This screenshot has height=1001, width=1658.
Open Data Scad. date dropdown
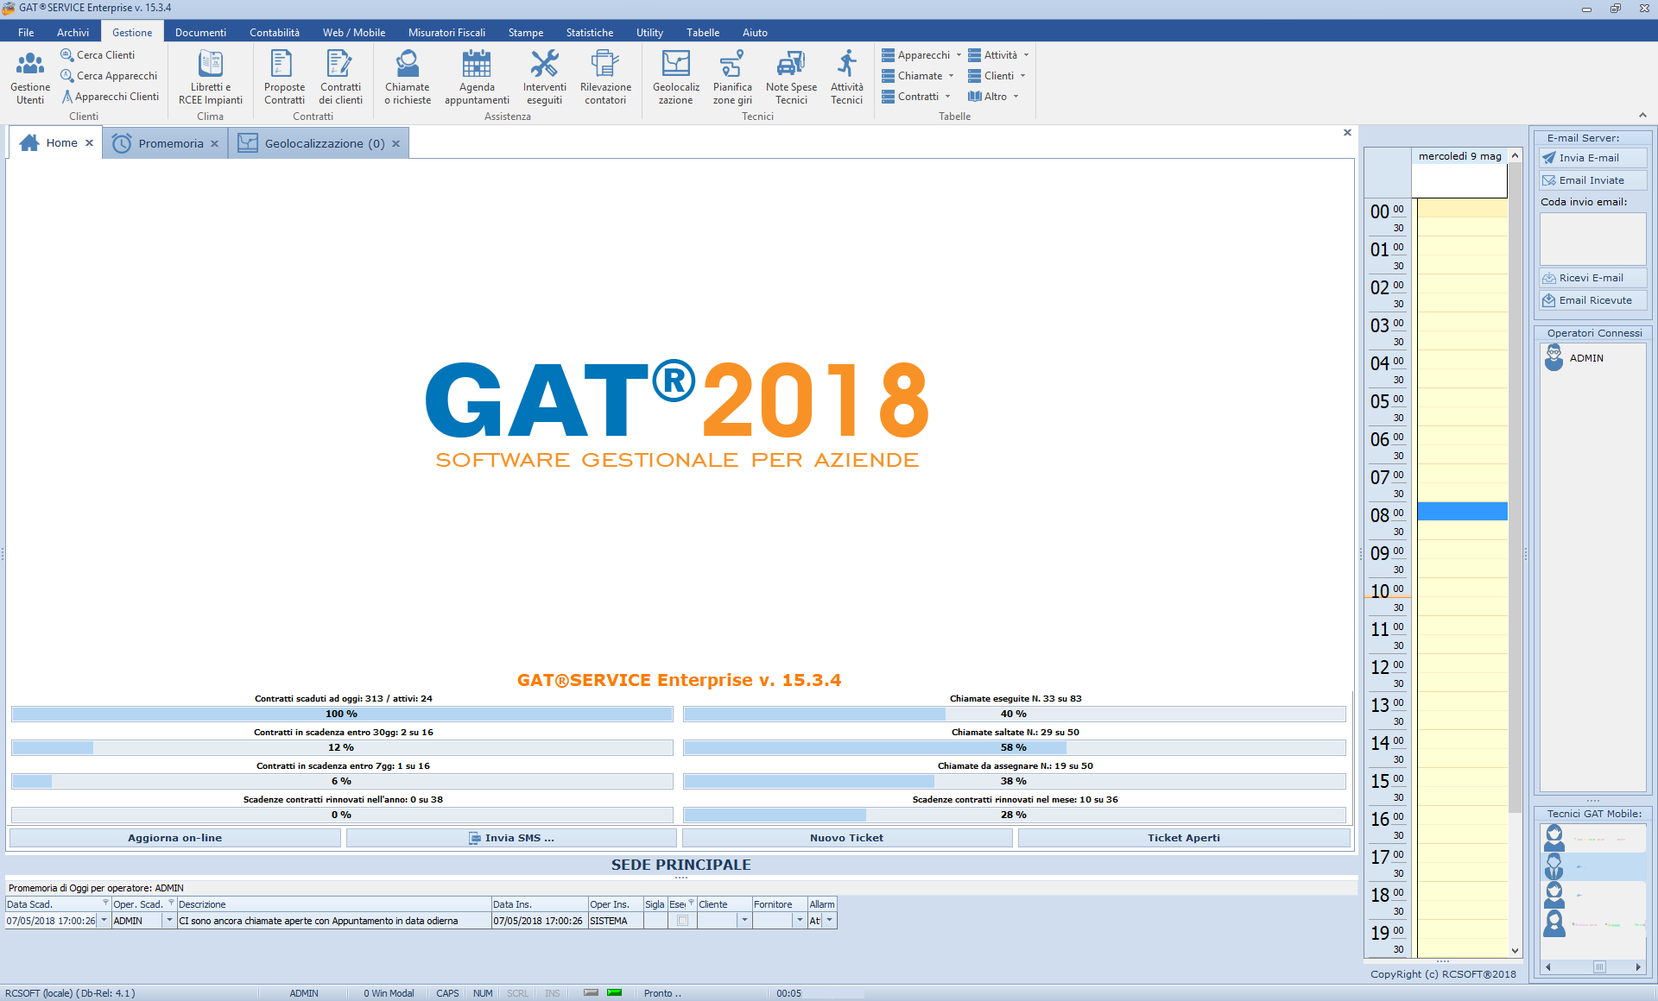104,921
